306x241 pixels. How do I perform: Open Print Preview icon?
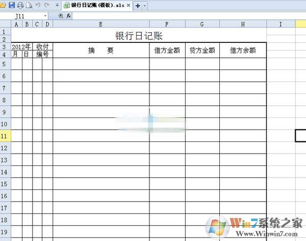pyautogui.click(x=29, y=5)
